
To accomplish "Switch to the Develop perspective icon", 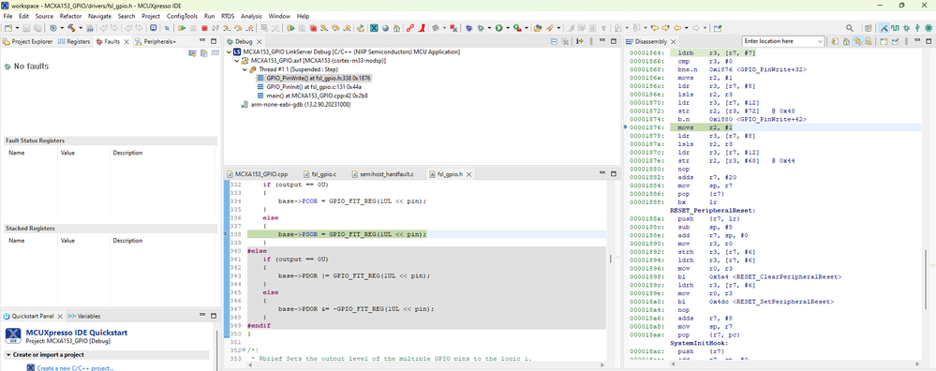I will pos(884,28).
